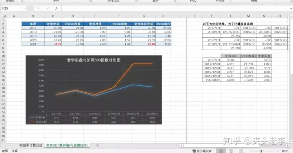
Task: Click the HS300净值 header cell
Action: click(119, 24)
